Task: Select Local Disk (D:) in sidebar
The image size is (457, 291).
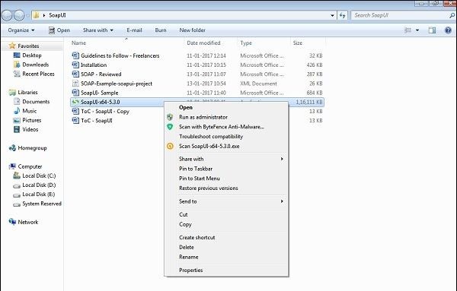Action: point(39,185)
